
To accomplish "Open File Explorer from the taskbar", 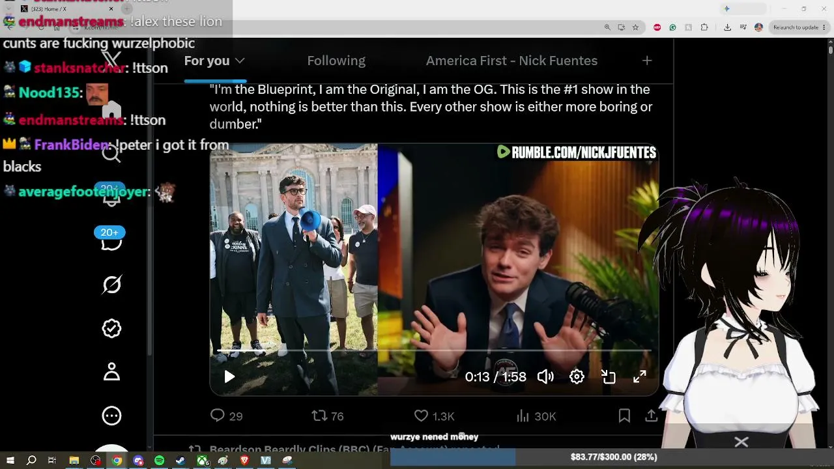I will tap(74, 461).
